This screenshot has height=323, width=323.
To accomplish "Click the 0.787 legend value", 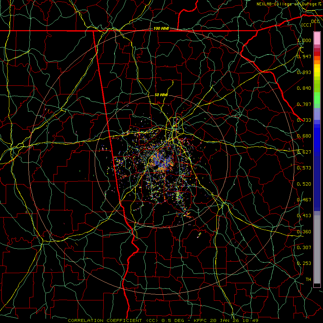I will point(304,104).
